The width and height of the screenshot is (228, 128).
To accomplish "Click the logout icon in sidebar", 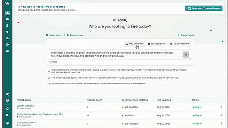I will click(x=7, y=115).
